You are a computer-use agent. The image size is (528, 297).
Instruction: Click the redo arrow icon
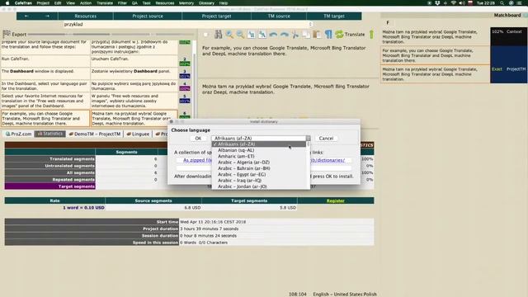click(x=284, y=34)
